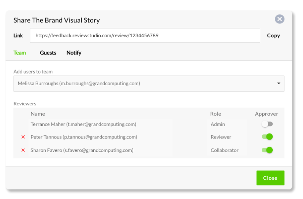Switch to the Notify tab

[74, 53]
